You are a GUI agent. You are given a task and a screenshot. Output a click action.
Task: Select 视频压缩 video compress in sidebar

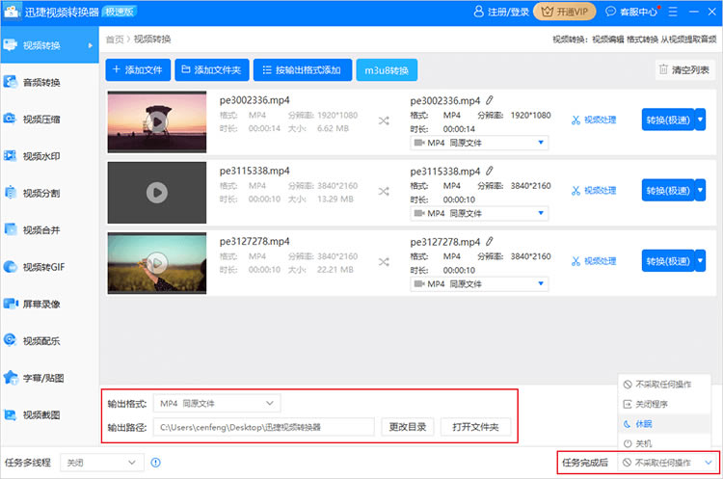(x=40, y=119)
